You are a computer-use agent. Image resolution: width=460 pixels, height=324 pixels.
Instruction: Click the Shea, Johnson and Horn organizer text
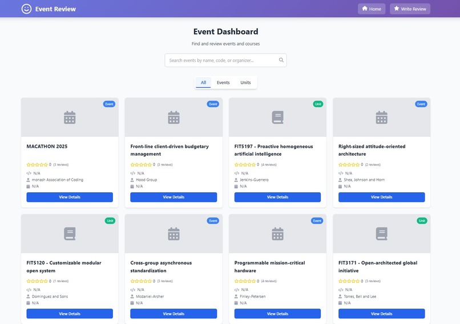click(364, 180)
